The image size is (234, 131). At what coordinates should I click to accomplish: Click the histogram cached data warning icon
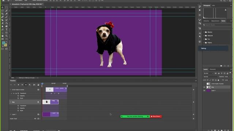(x=226, y=10)
